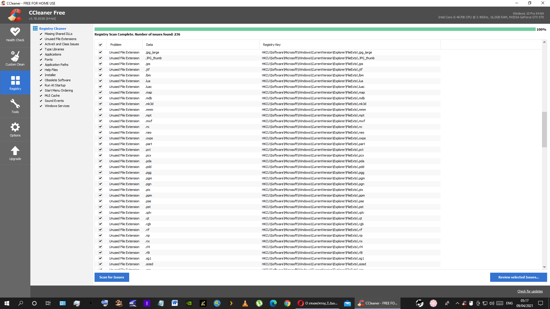The image size is (550, 309).
Task: Uncheck Missing Shared DLLs option
Action: tap(41, 34)
